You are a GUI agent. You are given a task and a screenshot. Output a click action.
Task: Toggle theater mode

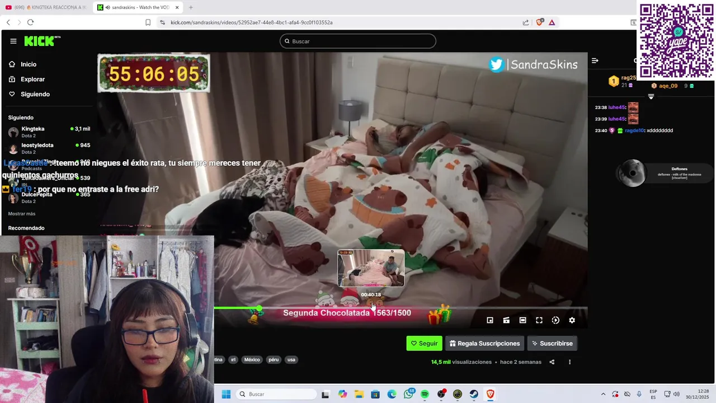tap(522, 320)
